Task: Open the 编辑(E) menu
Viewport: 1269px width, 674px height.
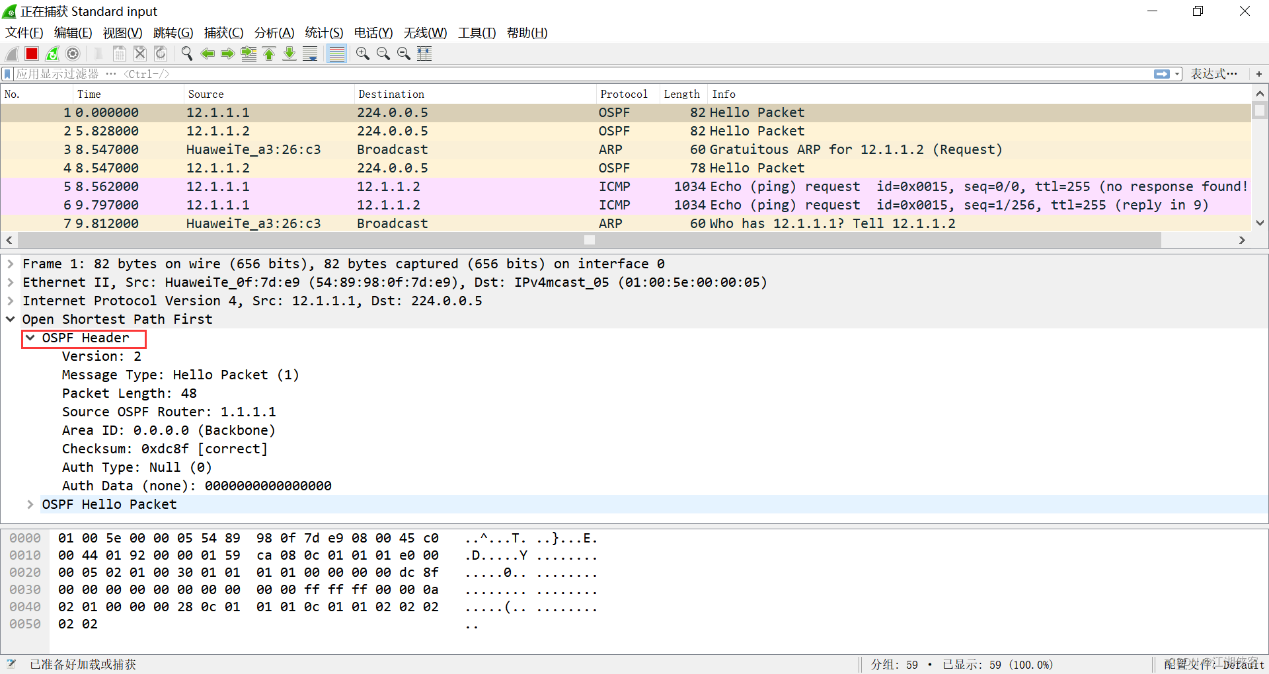Action: click(x=73, y=33)
